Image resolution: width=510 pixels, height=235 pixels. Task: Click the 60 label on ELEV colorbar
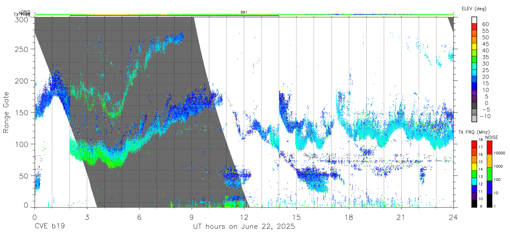coord(485,24)
